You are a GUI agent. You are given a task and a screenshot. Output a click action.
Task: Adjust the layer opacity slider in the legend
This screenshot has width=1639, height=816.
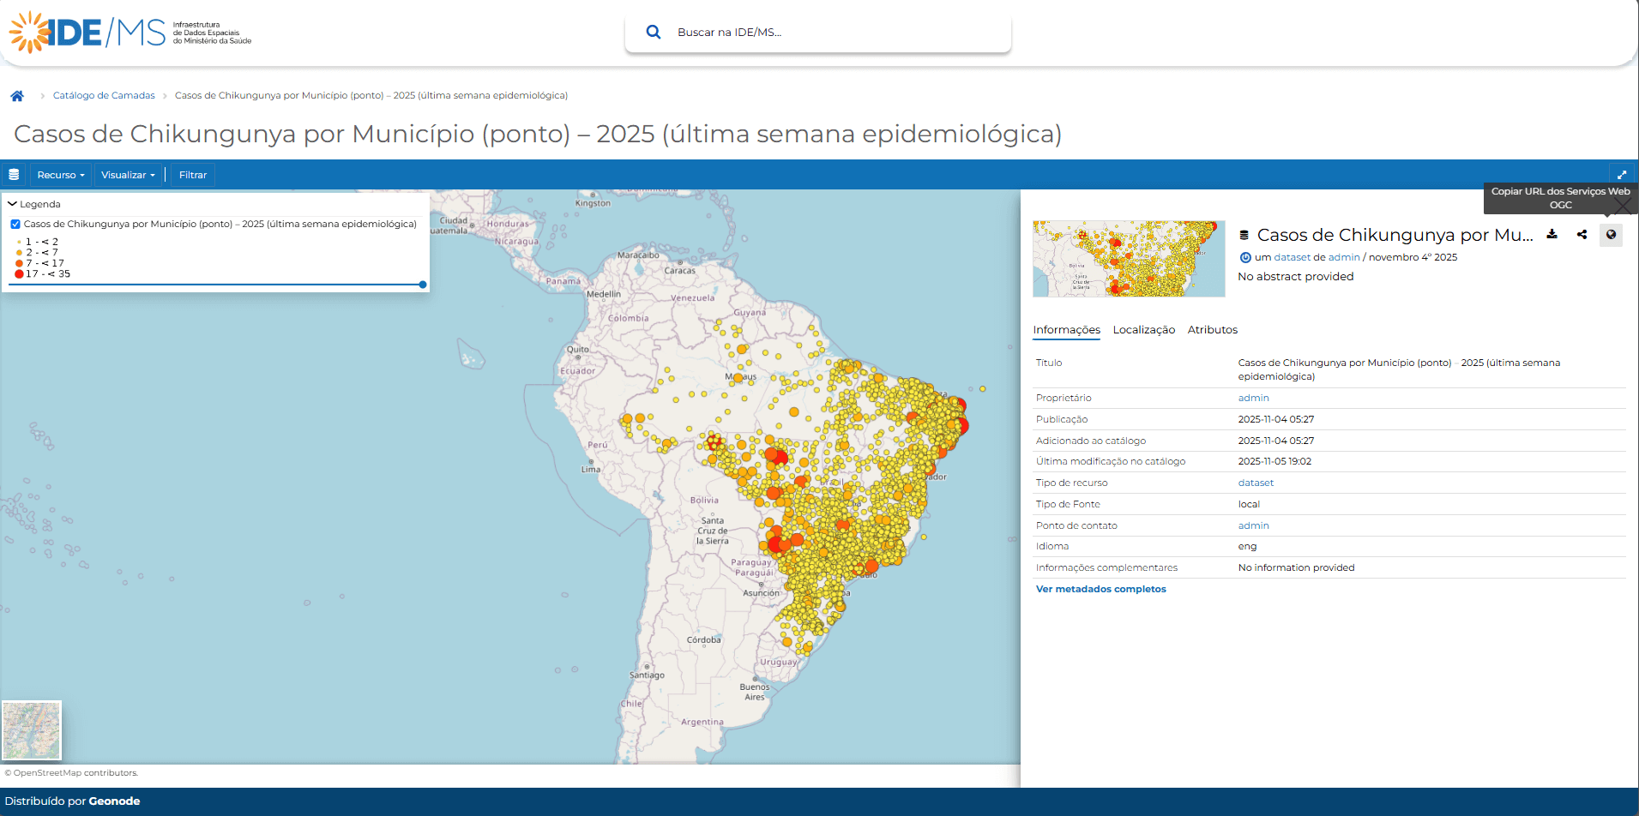(x=421, y=285)
